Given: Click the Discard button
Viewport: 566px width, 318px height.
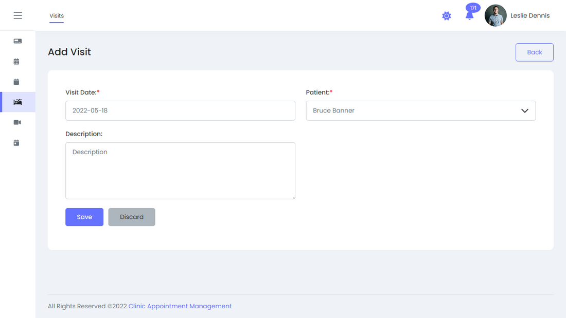Looking at the screenshot, I should (132, 217).
